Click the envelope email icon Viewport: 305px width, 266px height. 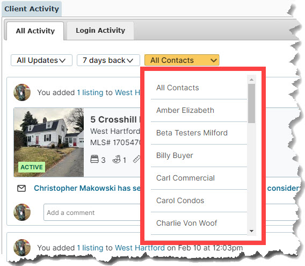21,188
